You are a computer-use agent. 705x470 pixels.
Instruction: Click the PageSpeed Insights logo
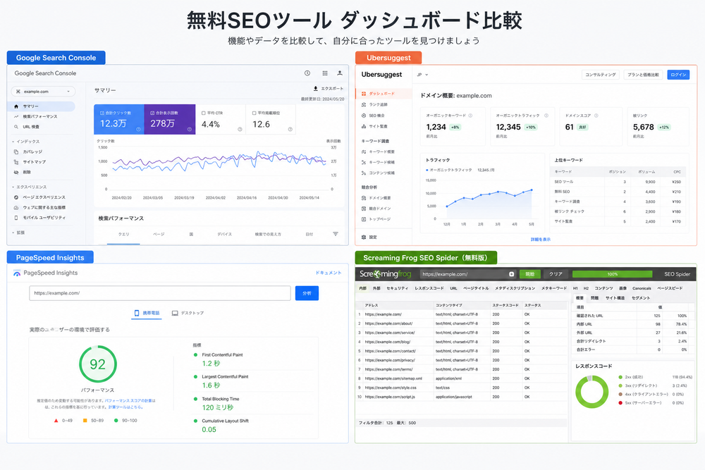click(x=17, y=273)
